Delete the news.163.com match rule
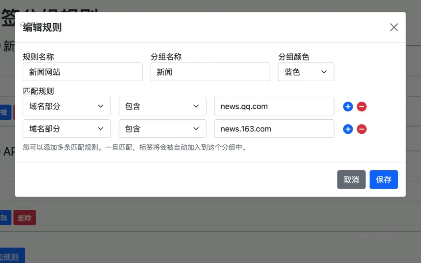The height and width of the screenshot is (263, 421). [361, 129]
